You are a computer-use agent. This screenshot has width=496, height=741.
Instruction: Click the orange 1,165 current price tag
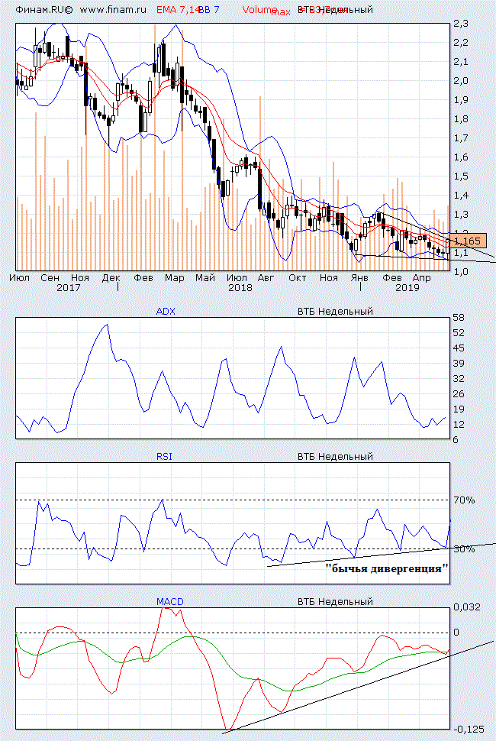click(469, 241)
